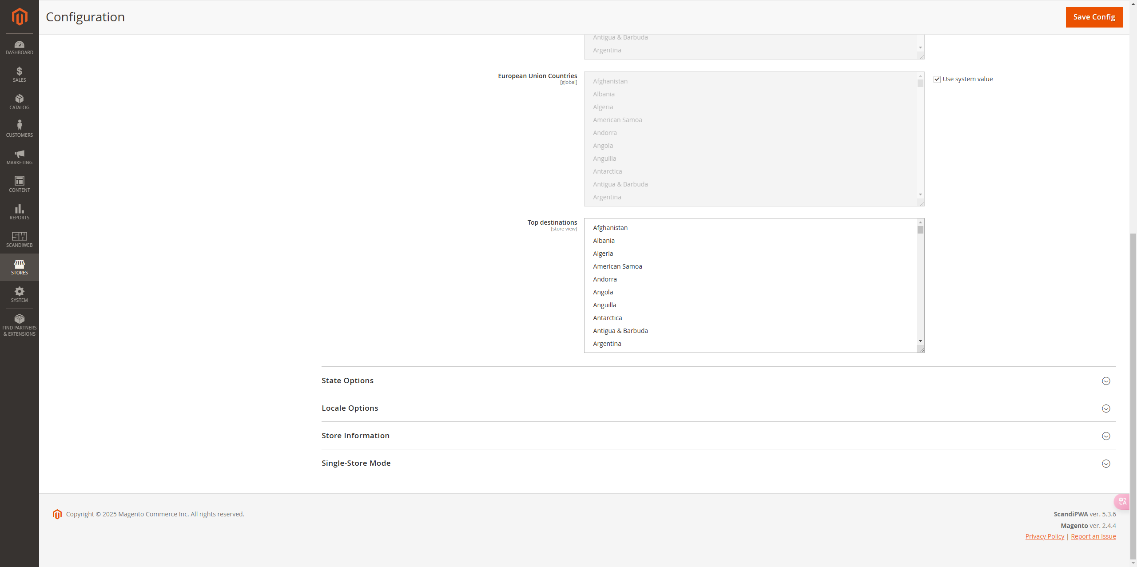Open the Catalog cube icon menu
Screen dimensions: 1137x567
coord(19,102)
